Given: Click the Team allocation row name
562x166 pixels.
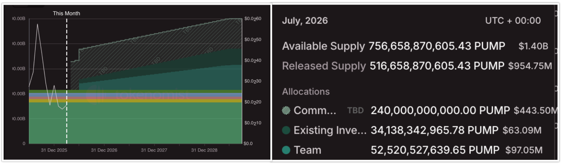Looking at the screenshot, I should tap(307, 150).
